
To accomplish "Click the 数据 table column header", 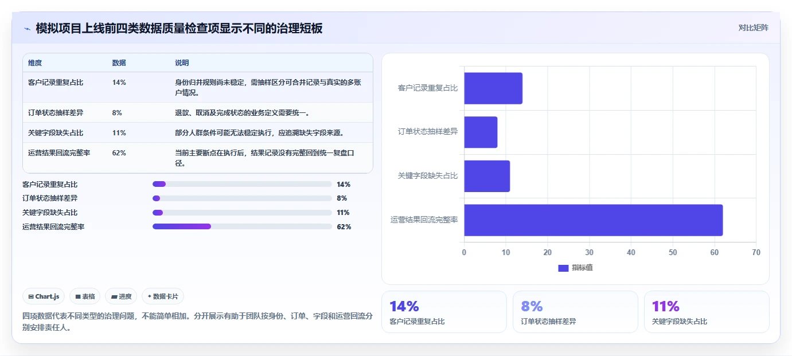I will pyautogui.click(x=119, y=63).
